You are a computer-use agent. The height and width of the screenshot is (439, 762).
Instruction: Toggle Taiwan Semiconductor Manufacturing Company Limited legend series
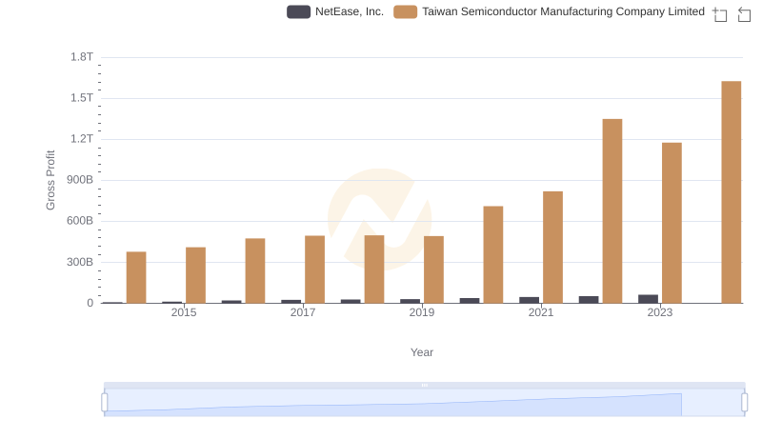point(550,11)
